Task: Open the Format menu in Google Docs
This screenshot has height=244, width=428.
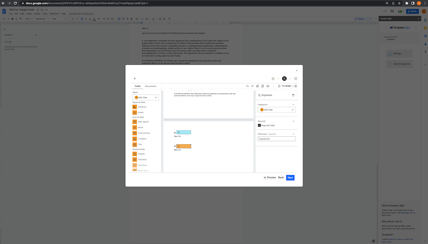Action: [37, 13]
